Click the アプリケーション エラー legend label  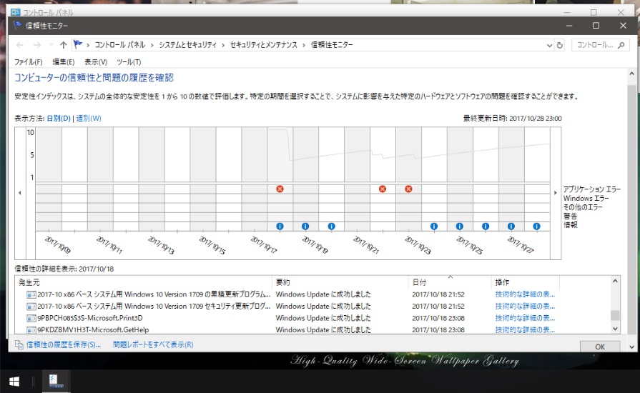[592, 189]
